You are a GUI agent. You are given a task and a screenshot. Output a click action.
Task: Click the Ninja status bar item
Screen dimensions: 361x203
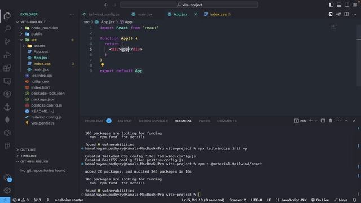coord(341,200)
